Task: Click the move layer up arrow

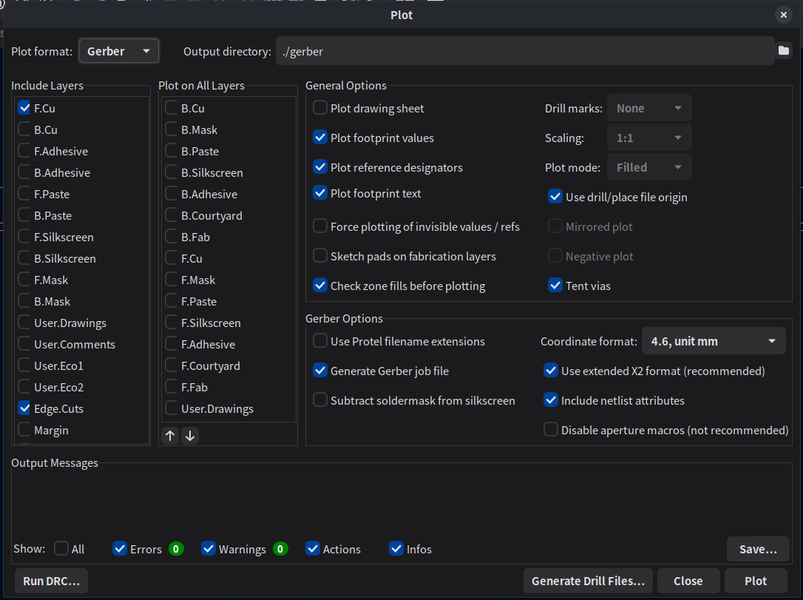Action: 170,436
